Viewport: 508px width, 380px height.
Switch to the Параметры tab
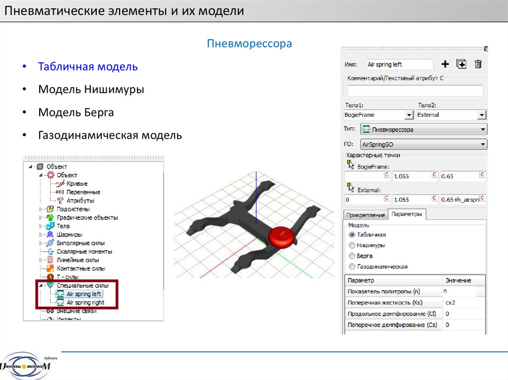[x=406, y=215]
